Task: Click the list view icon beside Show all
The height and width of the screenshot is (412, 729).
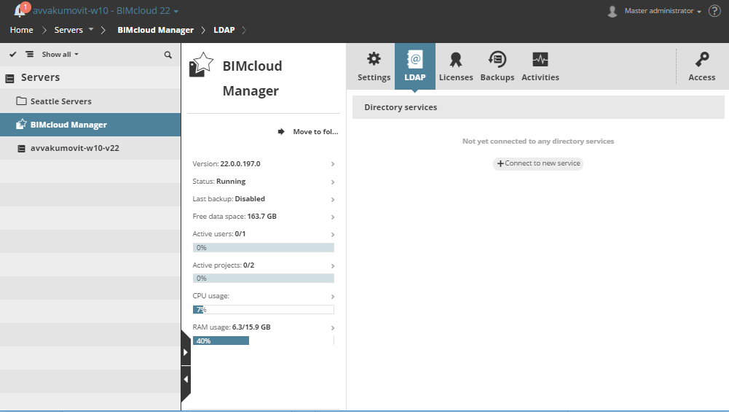Action: 30,55
